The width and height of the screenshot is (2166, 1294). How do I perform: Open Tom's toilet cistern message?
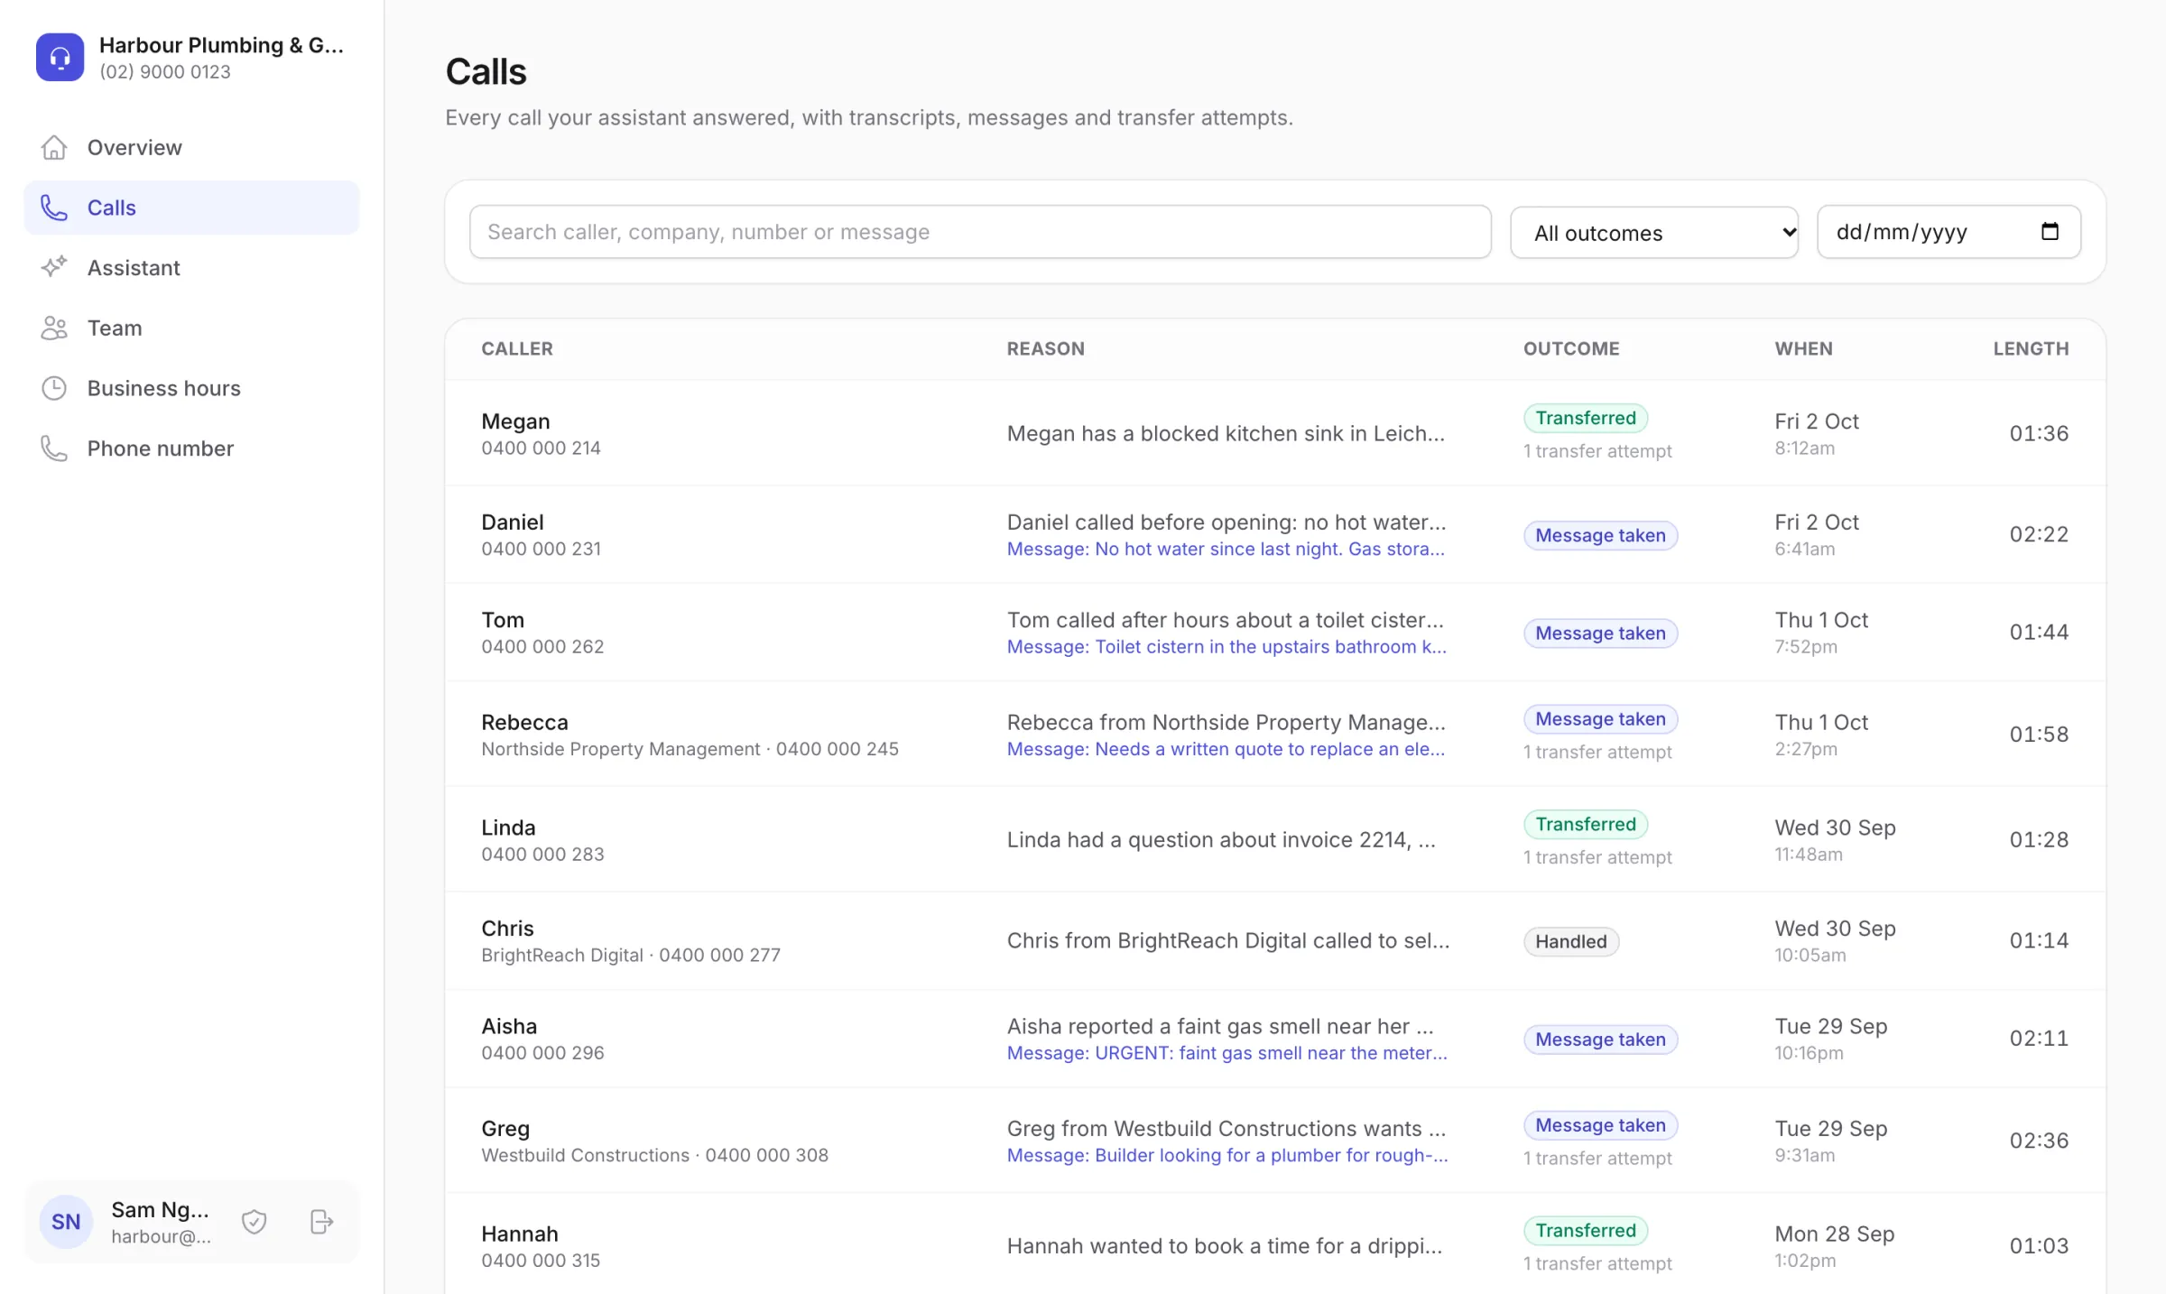[1226, 646]
